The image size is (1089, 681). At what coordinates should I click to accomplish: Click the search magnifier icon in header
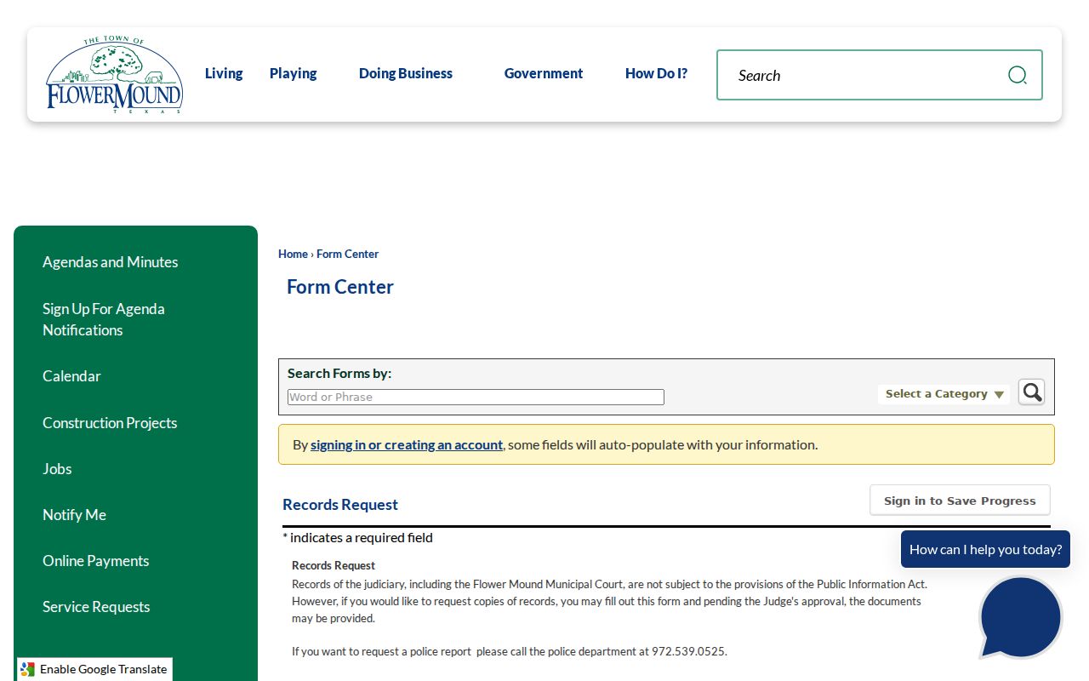coord(1017,75)
